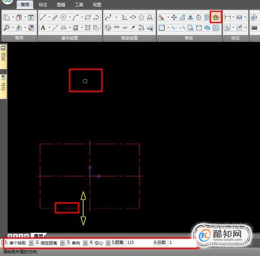Select the Array tool in Modify group
The width and height of the screenshot is (260, 256).
[x=207, y=17]
